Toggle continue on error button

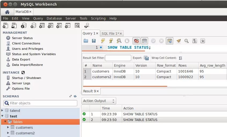(x=136, y=41)
